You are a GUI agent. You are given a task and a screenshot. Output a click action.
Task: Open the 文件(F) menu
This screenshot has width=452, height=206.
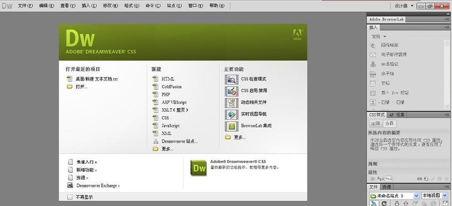point(25,6)
